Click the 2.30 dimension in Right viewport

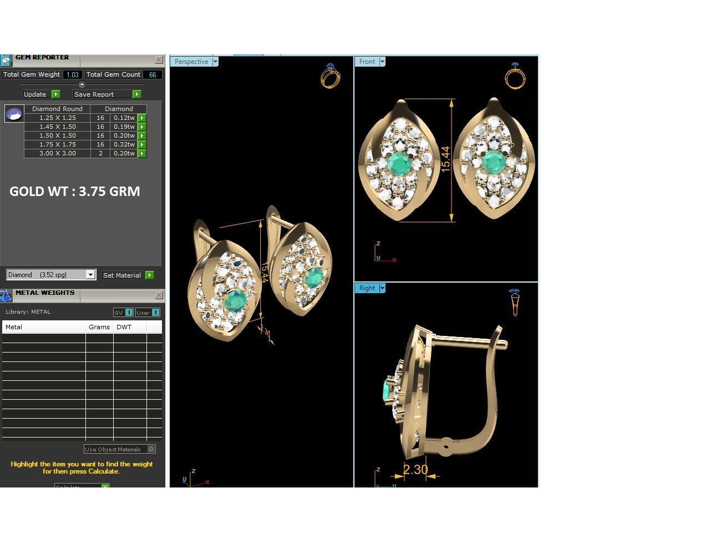(x=415, y=470)
